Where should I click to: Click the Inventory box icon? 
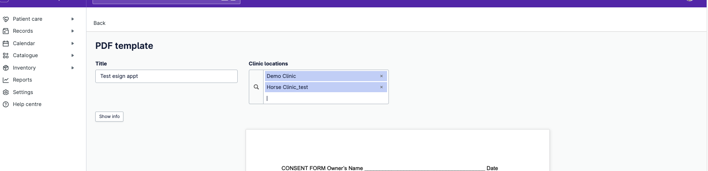click(x=6, y=68)
